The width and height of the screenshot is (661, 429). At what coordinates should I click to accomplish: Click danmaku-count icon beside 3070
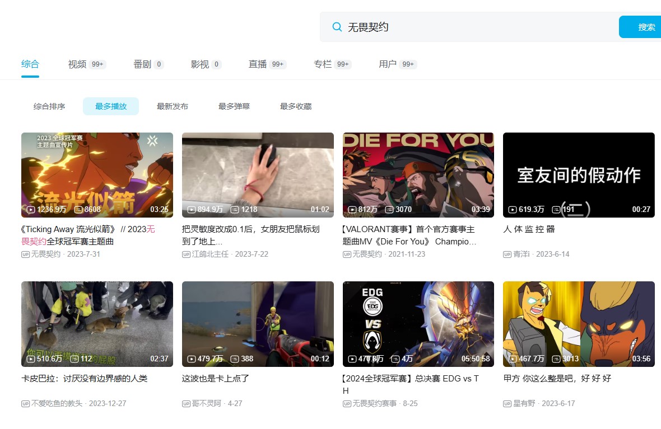[x=389, y=210]
